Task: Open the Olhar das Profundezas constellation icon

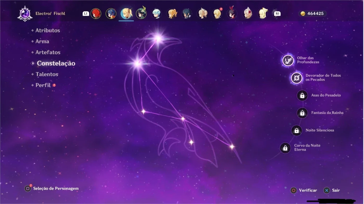Action: 288,60
